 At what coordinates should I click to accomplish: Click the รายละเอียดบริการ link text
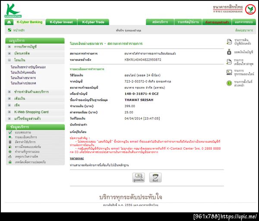(x=26, y=137)
